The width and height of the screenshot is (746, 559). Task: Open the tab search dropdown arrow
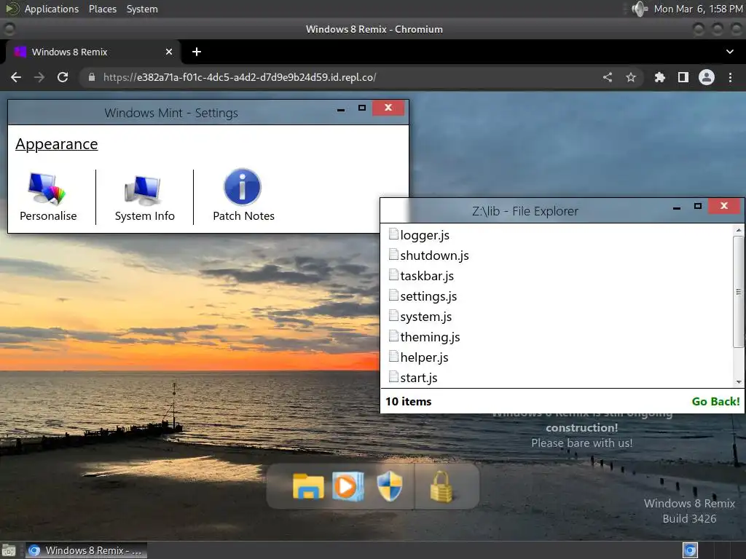[730, 52]
